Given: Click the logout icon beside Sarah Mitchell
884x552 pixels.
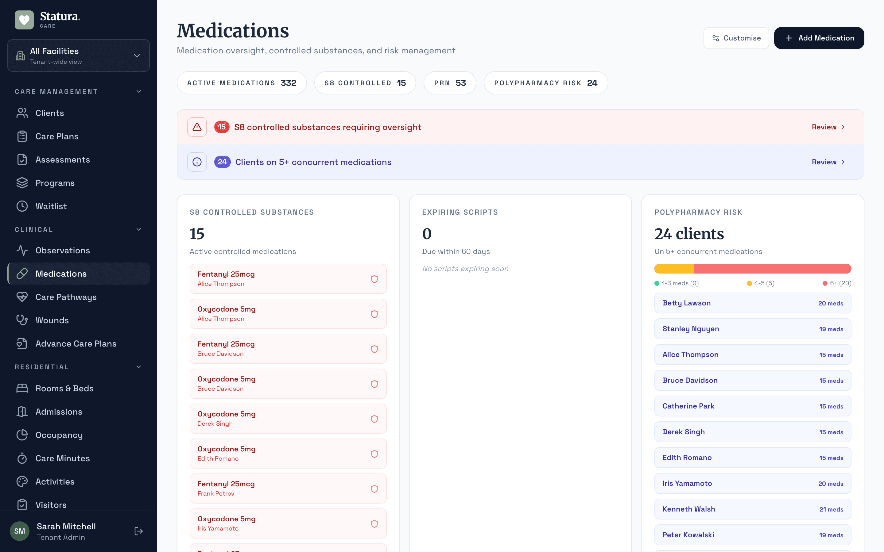Looking at the screenshot, I should pos(139,531).
